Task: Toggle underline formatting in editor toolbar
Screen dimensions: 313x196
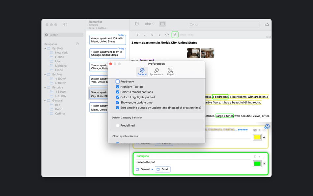Action: [x=152, y=35]
